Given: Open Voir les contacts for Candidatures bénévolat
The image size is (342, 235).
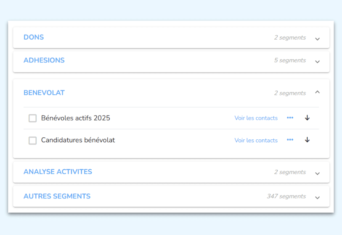Looking at the screenshot, I should 256,140.
